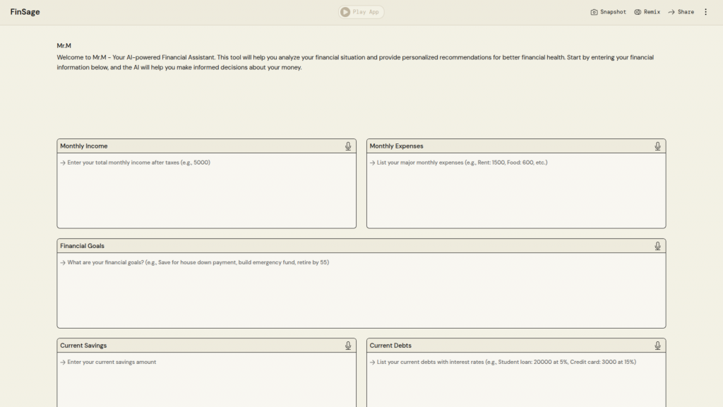The height and width of the screenshot is (407, 723).
Task: Click the 'Financial Goals' panel header label
Action: (x=83, y=246)
